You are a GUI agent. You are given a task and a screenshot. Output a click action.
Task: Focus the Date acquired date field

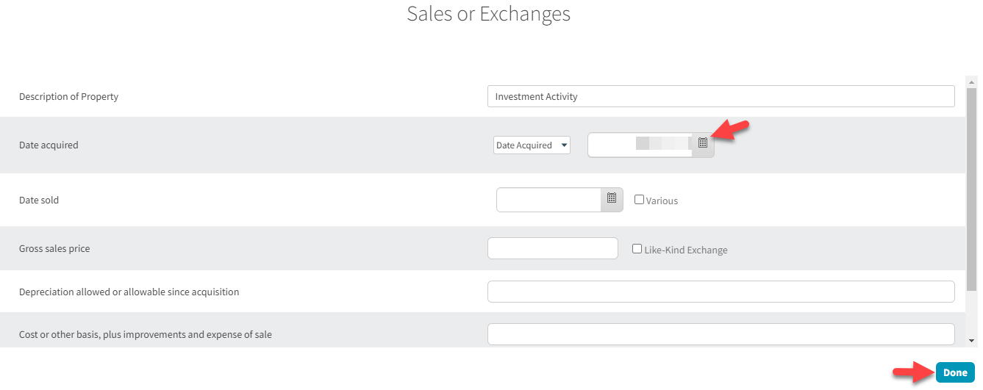point(640,145)
